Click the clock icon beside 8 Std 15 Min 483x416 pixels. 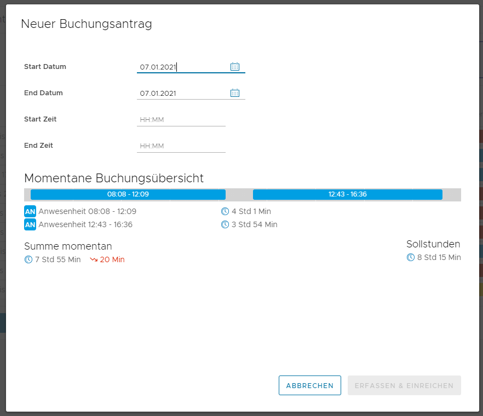click(x=411, y=257)
